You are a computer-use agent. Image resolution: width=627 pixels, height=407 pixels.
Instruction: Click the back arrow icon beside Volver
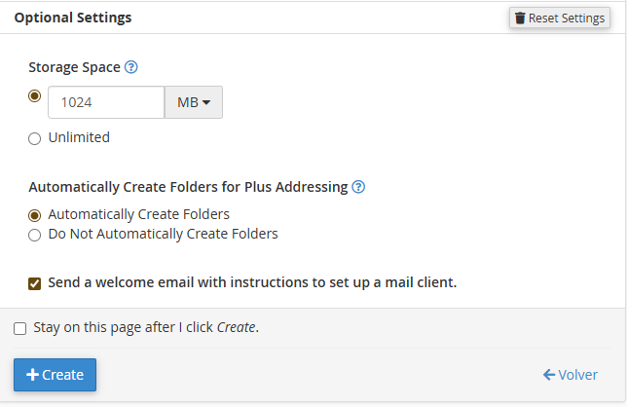[x=549, y=375]
